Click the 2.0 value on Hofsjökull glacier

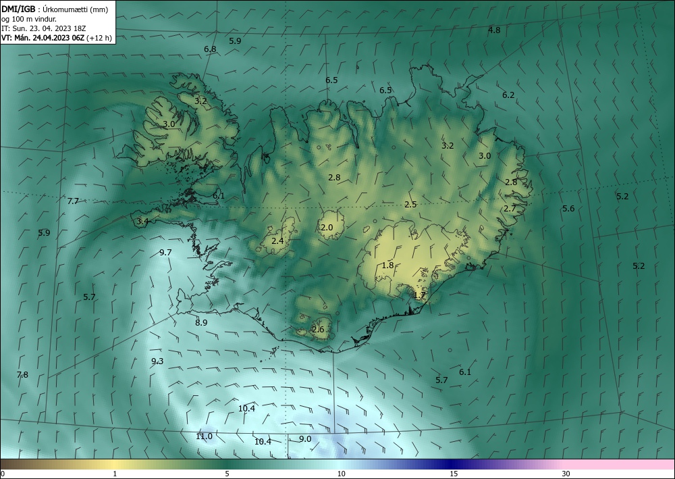coord(327,227)
